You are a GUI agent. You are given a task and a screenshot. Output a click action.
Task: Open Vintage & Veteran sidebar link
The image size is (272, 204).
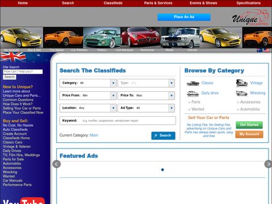click(16, 147)
